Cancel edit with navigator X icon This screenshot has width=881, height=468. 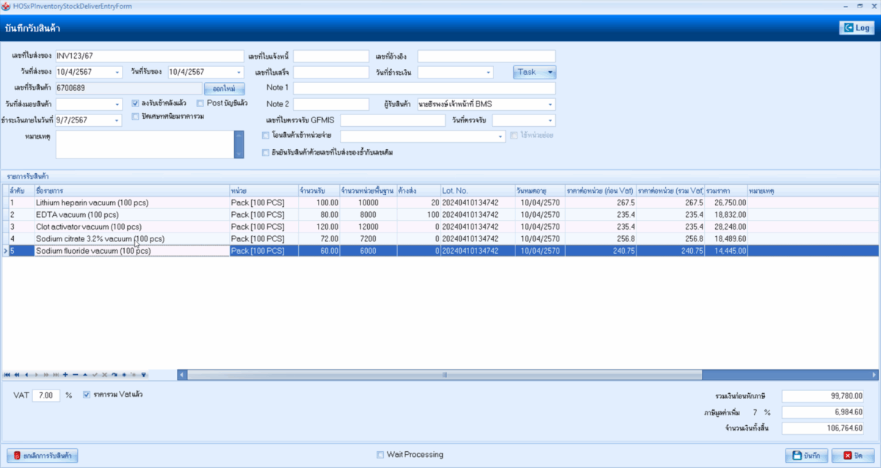[104, 375]
